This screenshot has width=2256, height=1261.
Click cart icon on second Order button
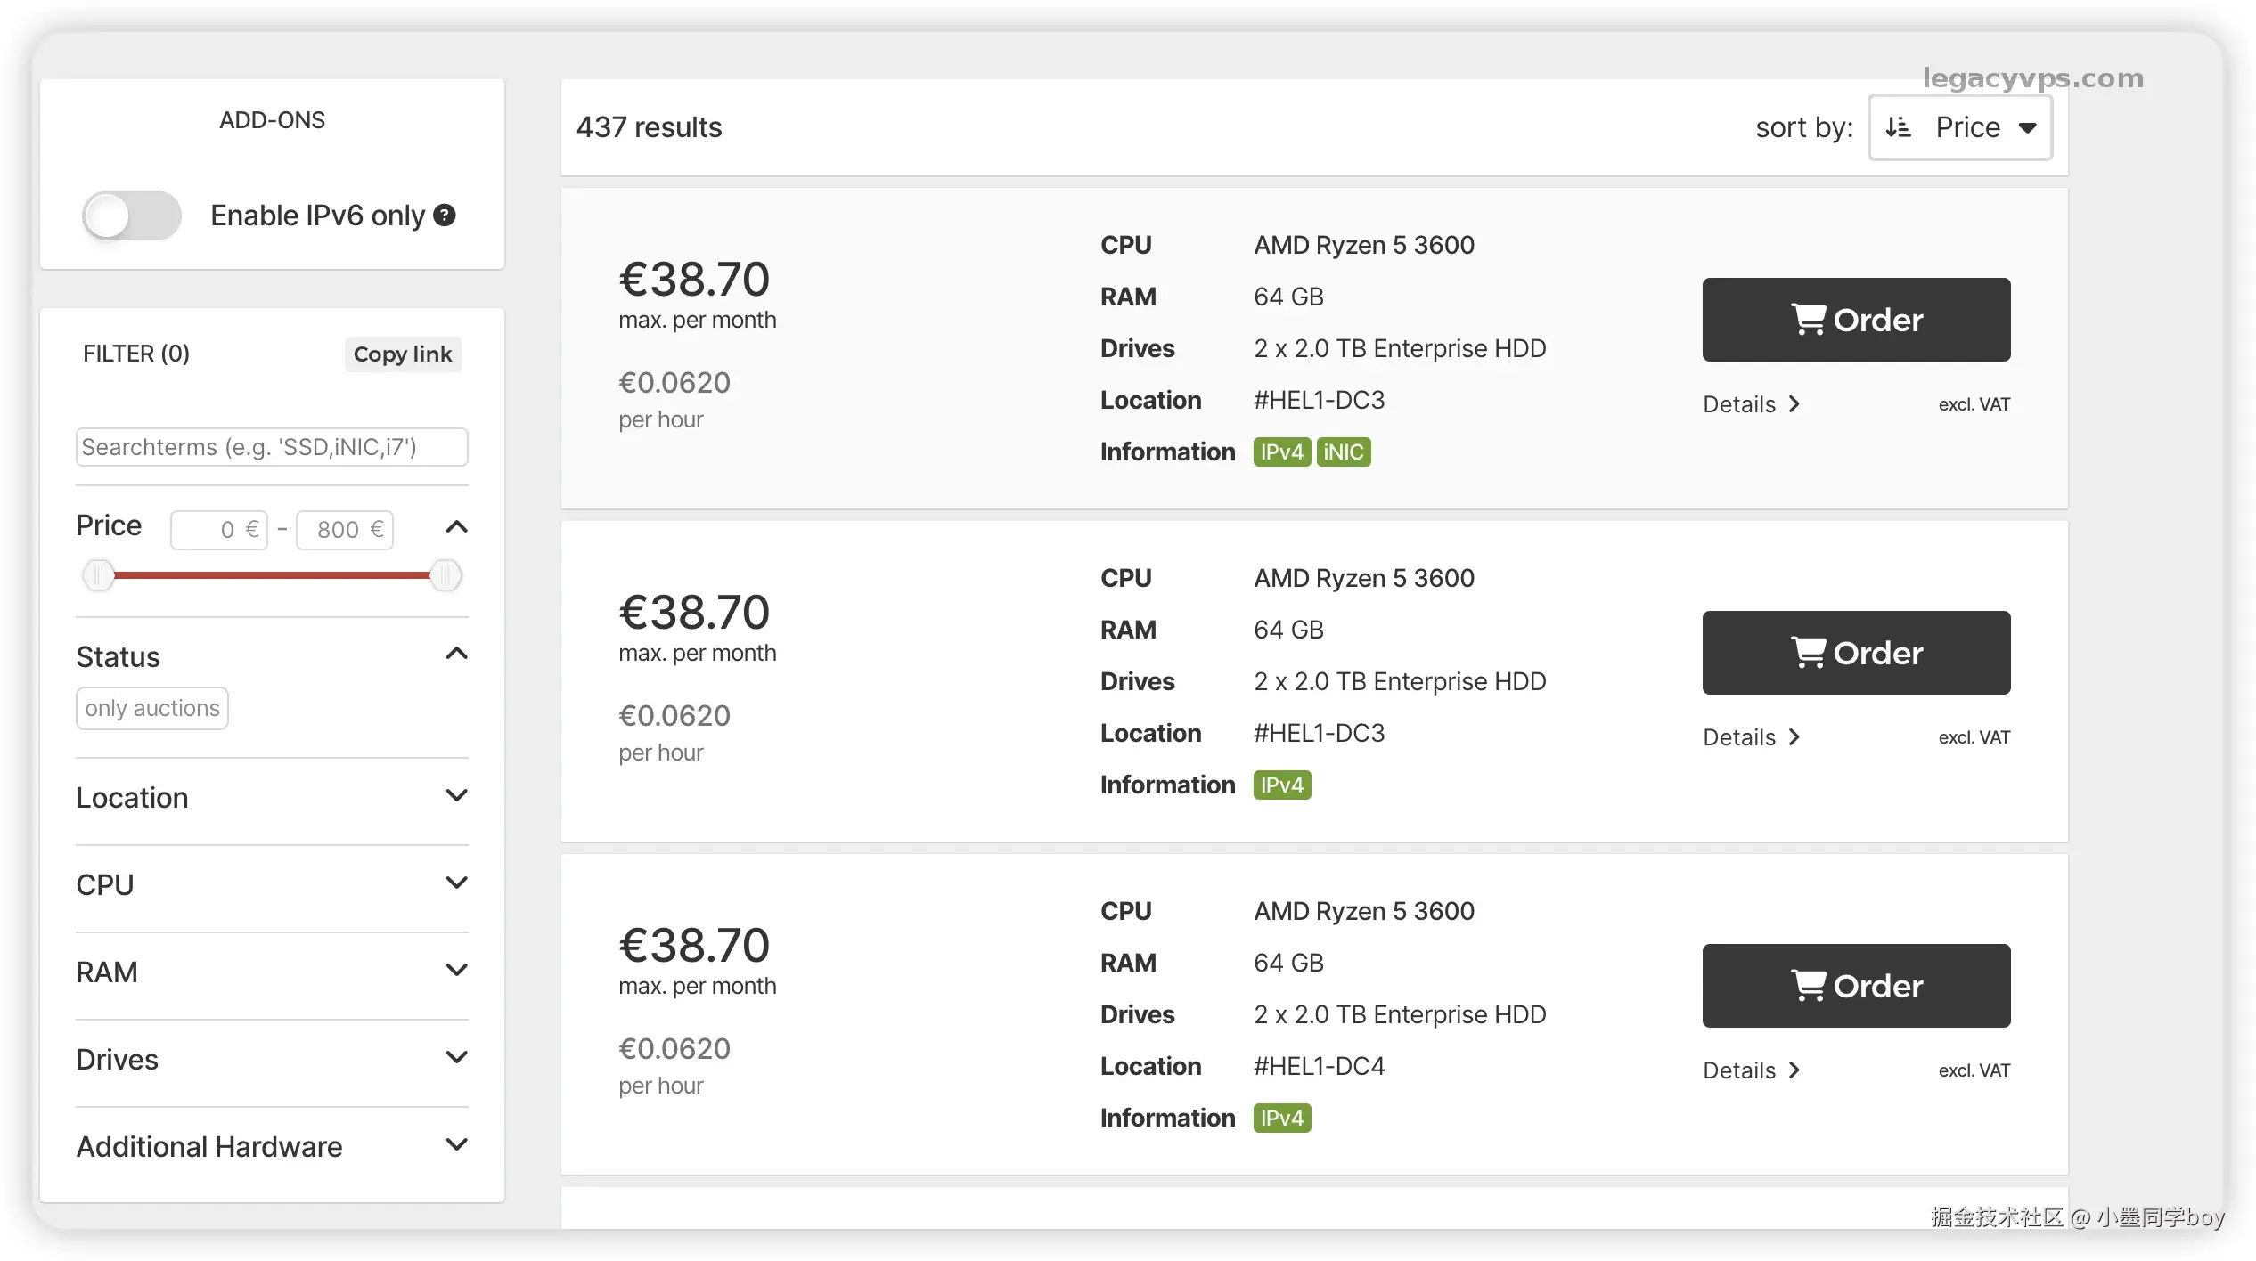pyautogui.click(x=1809, y=653)
